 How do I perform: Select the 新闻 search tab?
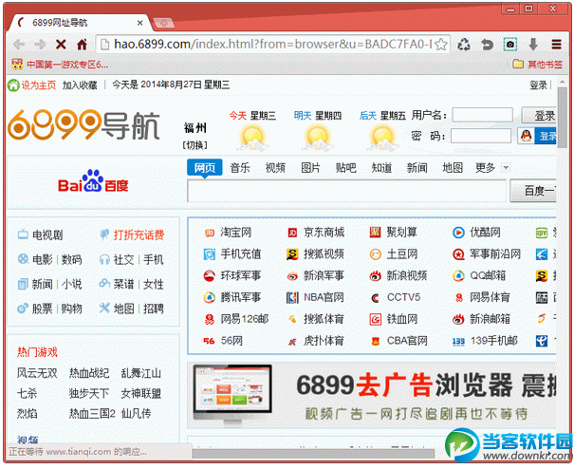[417, 168]
